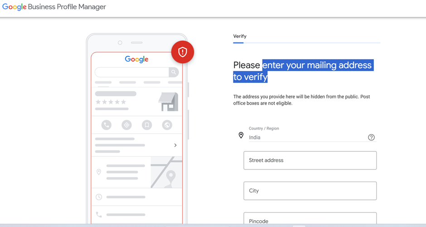Click the Google Business Profile Manager logo
Viewport: 426px width, 227px height.
coord(54,7)
